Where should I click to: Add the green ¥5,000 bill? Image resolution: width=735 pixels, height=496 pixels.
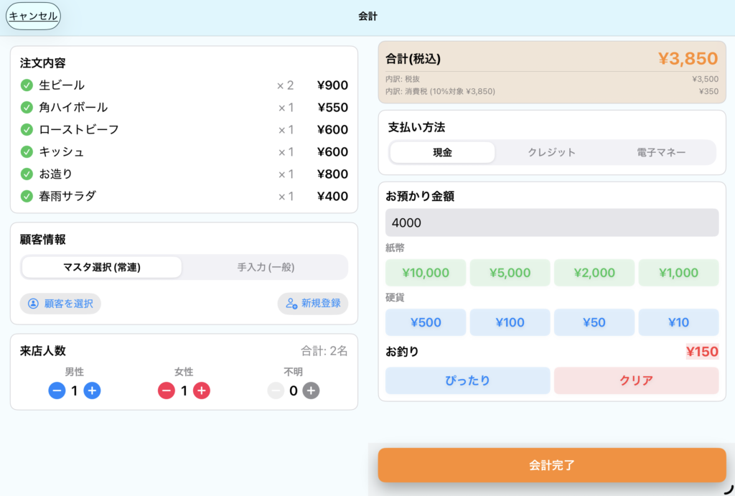click(x=510, y=273)
